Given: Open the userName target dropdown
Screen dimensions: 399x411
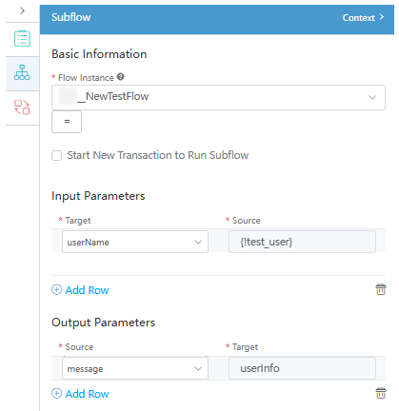Looking at the screenshot, I should 135,242.
